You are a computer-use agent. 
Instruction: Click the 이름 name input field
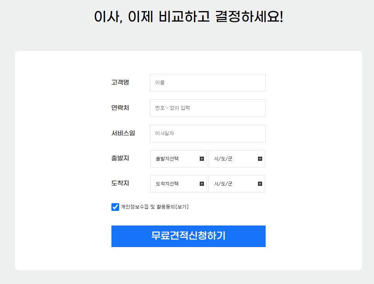click(x=207, y=82)
